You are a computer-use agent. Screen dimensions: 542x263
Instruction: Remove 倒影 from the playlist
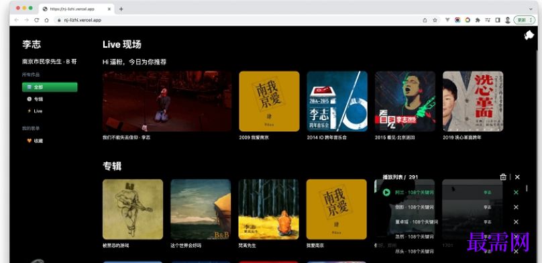pyautogui.click(x=516, y=207)
